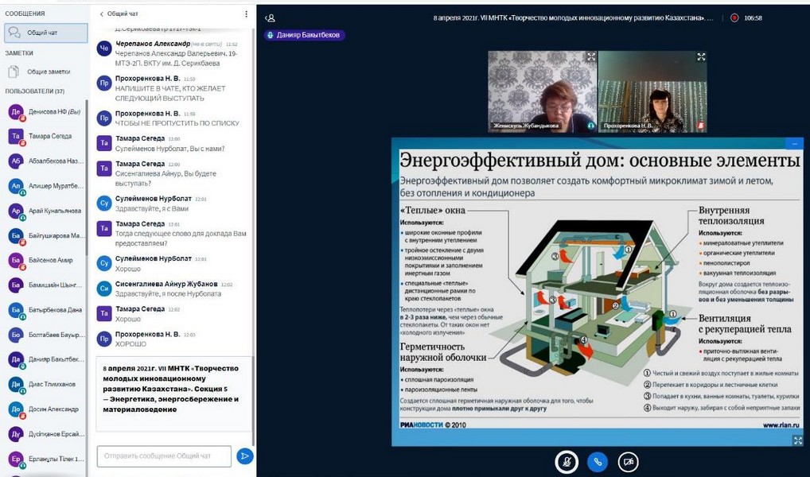Select user Дүсіпқанов Ерсай...
The height and width of the screenshot is (477, 810).
click(x=45, y=434)
